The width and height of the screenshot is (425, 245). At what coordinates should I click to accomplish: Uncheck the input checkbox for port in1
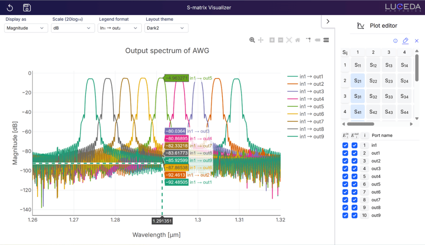pyautogui.click(x=345, y=145)
